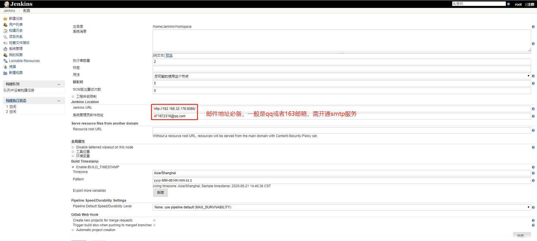Open help icon for Enable BUILD_TIMESTAMP

pyautogui.click(x=533, y=167)
